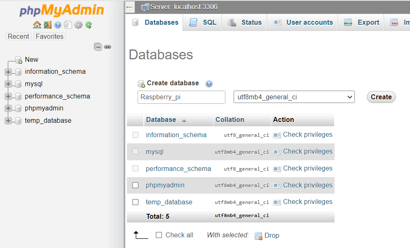Tick the temp_database row checkbox

tap(135, 202)
